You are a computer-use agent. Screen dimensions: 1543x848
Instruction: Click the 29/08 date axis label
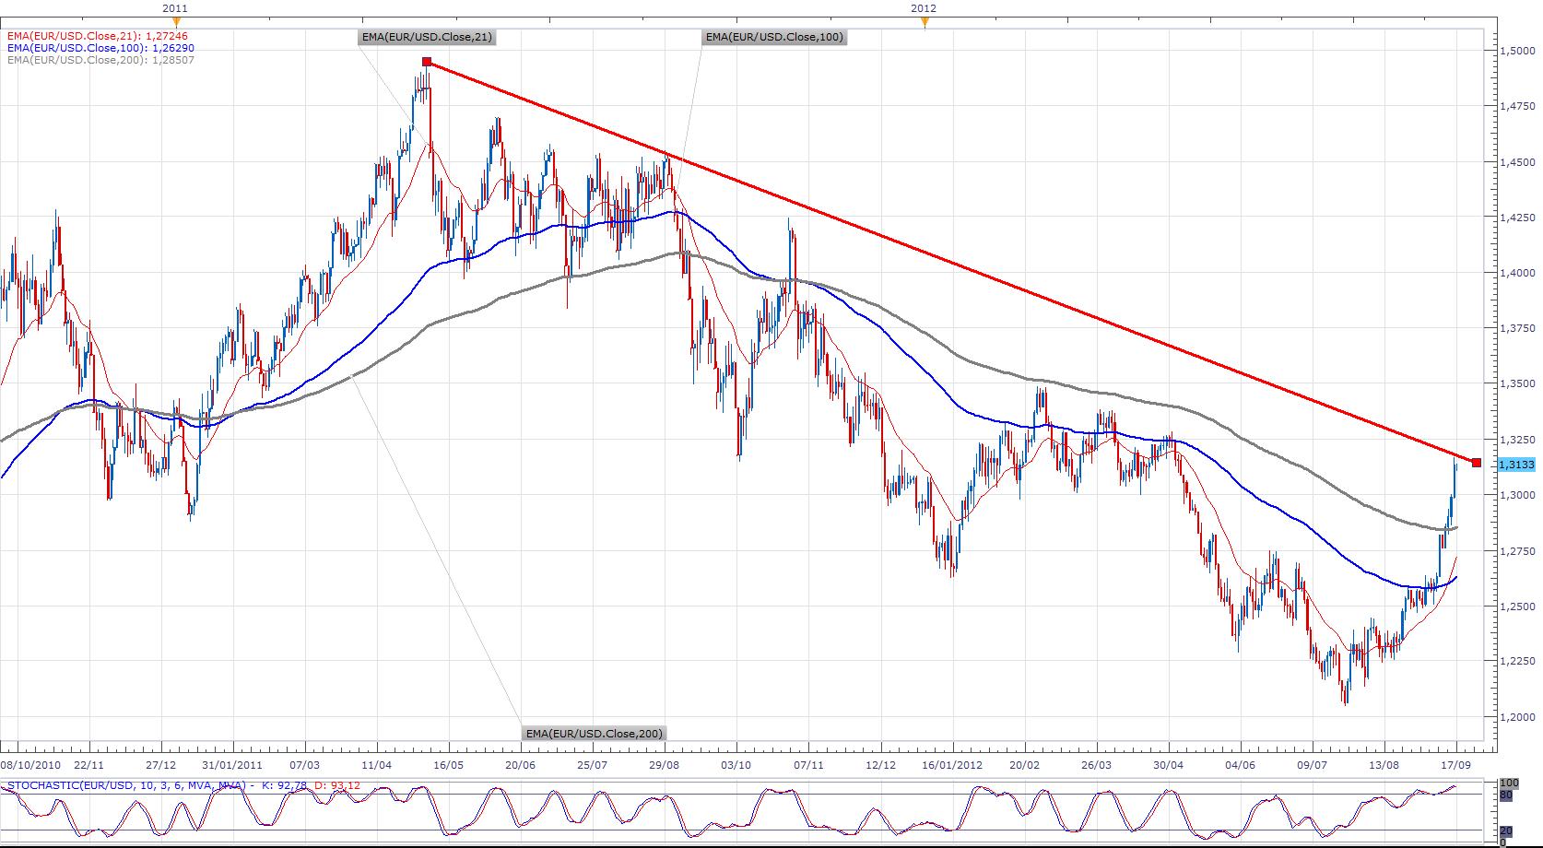point(665,765)
